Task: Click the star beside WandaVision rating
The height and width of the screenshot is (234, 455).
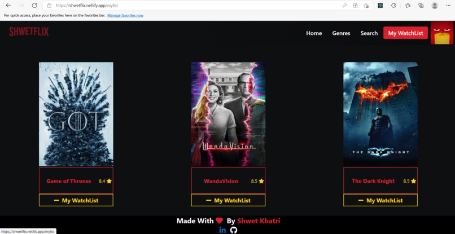Action: (x=261, y=181)
